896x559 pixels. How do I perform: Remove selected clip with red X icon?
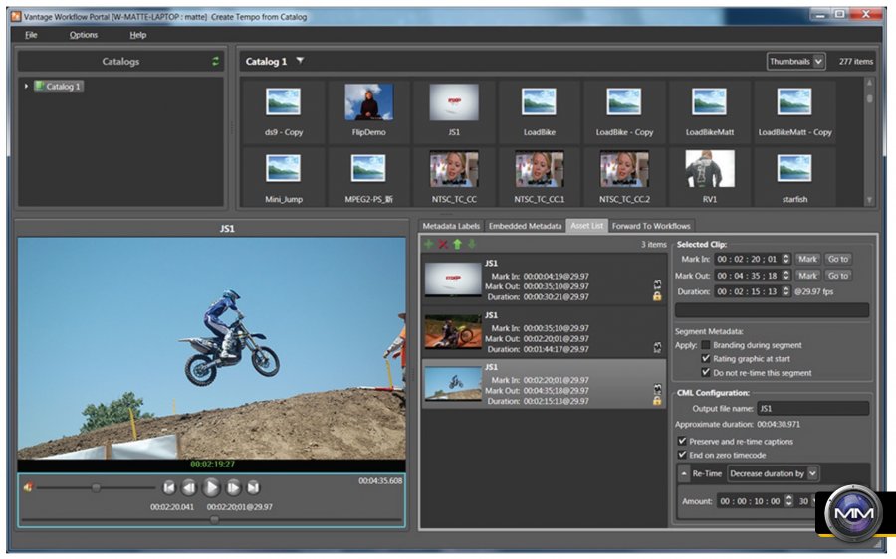coord(443,244)
